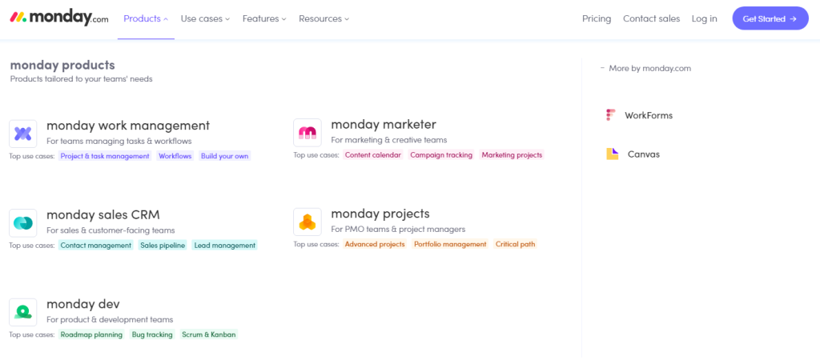Click the Get Started button
The width and height of the screenshot is (820, 364).
click(770, 18)
